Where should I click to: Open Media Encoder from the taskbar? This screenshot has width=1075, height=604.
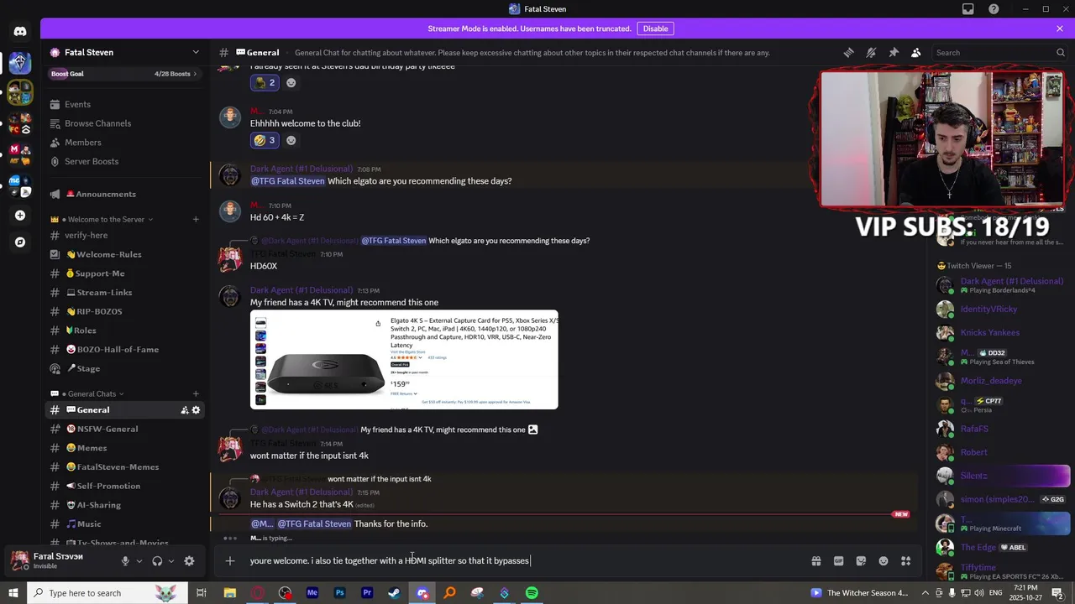click(312, 593)
